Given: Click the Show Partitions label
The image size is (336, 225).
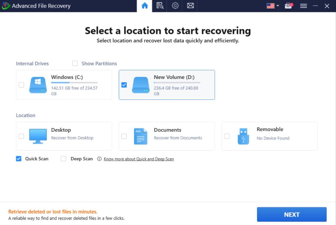Looking at the screenshot, I should (x=99, y=63).
